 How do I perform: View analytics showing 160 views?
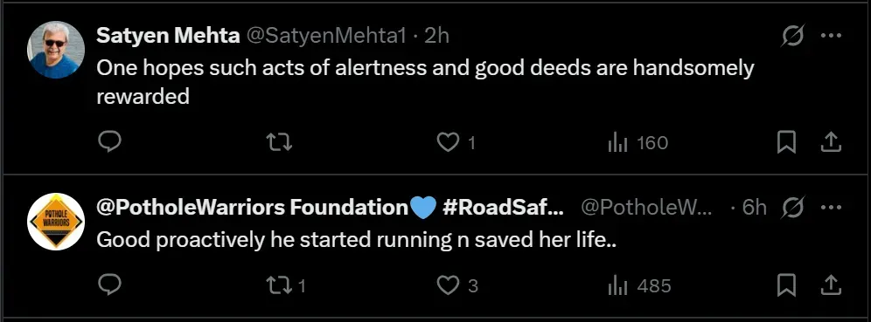638,143
